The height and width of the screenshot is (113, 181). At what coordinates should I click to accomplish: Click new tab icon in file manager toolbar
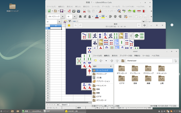click(95, 61)
